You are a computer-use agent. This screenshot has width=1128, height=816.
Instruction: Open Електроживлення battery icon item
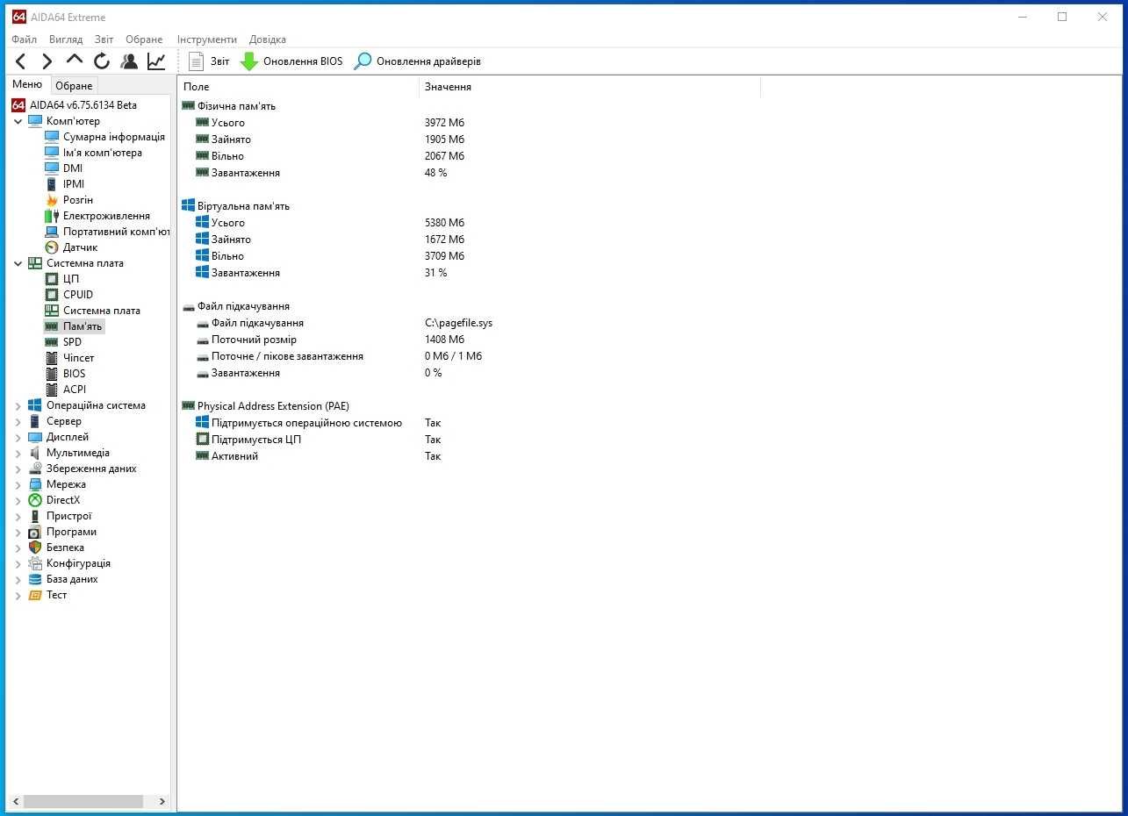pyautogui.click(x=52, y=216)
